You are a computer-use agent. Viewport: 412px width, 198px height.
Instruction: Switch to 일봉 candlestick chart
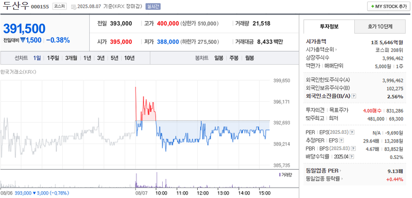coord(218,58)
